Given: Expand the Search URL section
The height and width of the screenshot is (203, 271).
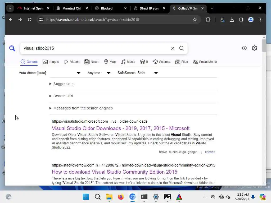Looking at the screenshot, I should coord(62,96).
